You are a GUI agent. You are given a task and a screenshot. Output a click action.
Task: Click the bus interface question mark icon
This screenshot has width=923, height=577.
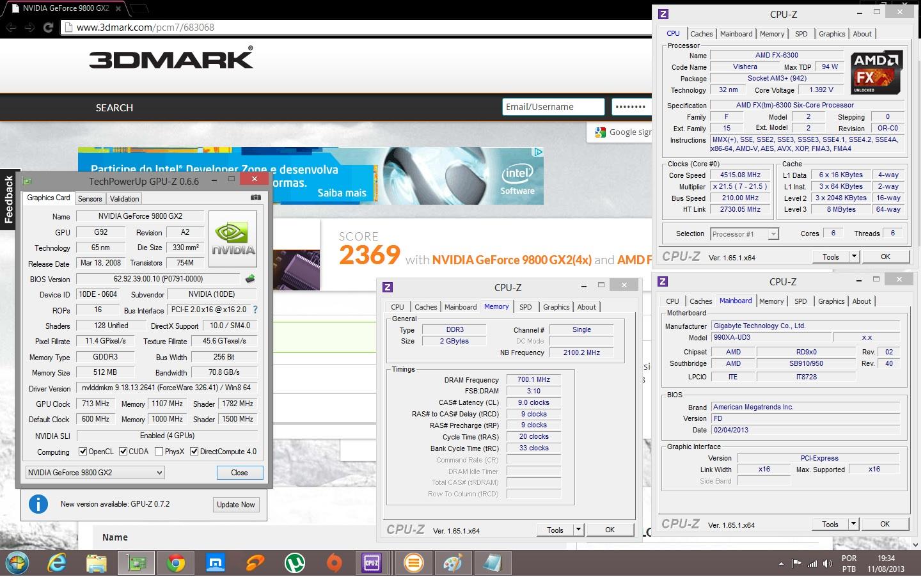tap(255, 310)
